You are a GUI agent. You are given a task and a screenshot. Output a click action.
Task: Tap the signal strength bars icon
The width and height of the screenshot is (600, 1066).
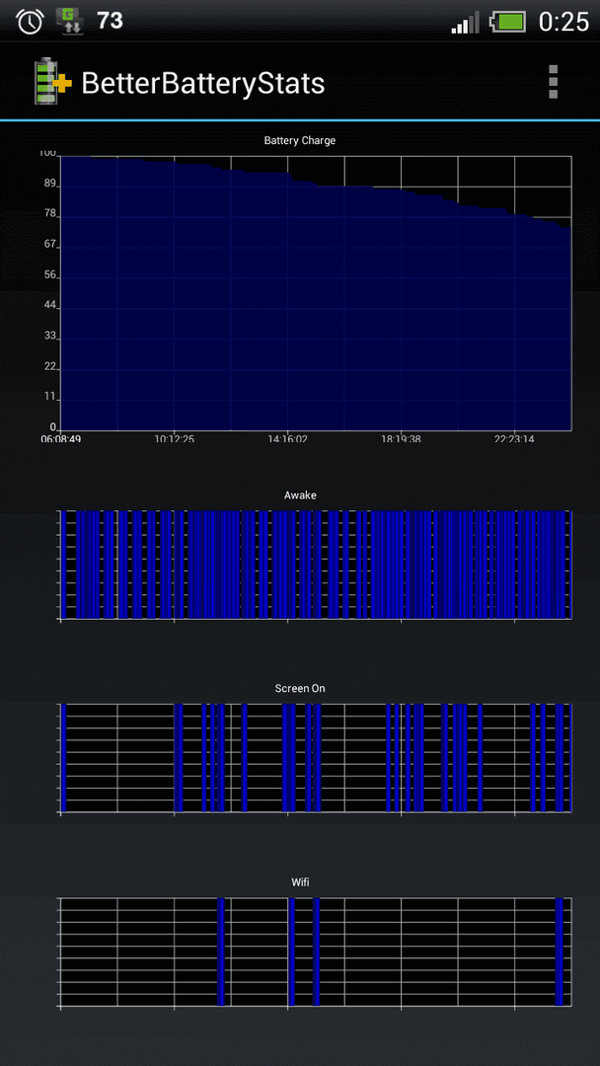(x=466, y=22)
